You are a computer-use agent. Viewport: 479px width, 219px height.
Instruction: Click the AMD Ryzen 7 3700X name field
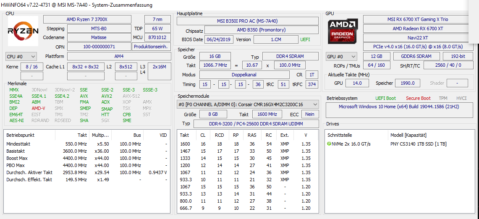coord(87,19)
